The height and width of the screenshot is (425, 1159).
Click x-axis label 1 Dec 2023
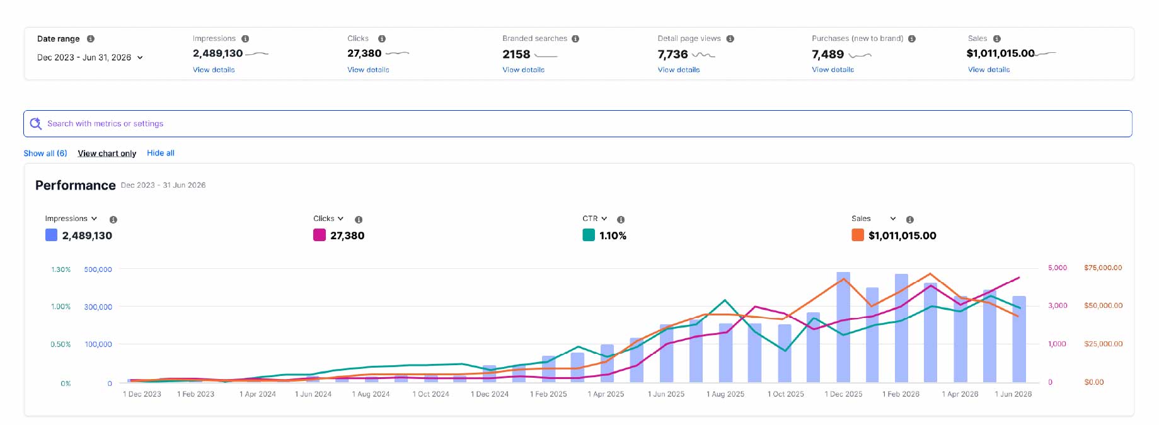(x=142, y=394)
